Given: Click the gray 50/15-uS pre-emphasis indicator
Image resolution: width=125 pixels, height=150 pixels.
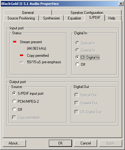Looking at the screenshot, I should point(22,62).
